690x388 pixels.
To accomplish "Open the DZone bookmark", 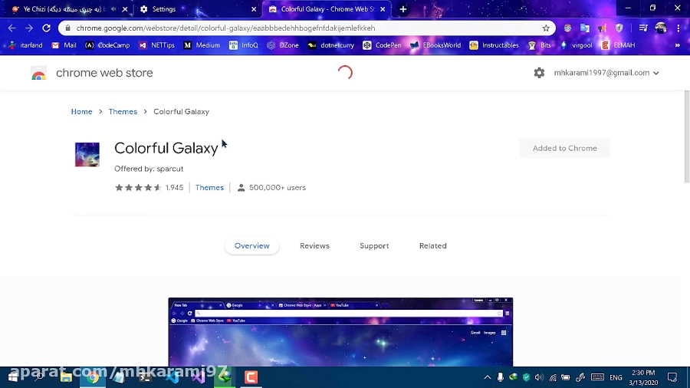I will click(283, 45).
